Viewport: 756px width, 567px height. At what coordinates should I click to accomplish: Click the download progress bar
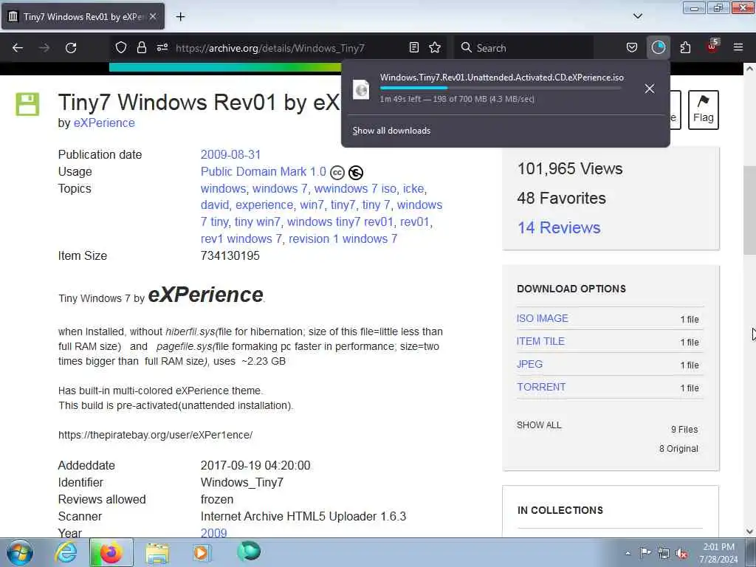pyautogui.click(x=501, y=88)
